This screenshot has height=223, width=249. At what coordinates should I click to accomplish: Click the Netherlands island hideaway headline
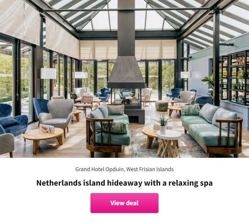click(124, 183)
